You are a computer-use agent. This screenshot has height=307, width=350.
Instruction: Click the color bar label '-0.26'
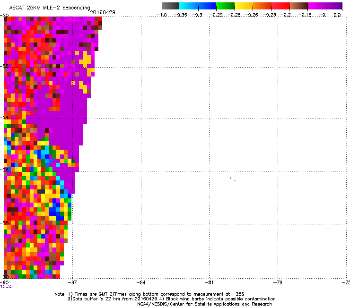(252, 15)
